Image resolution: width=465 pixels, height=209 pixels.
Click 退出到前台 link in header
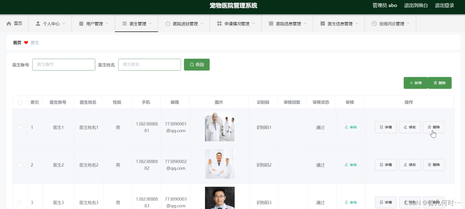416,5
